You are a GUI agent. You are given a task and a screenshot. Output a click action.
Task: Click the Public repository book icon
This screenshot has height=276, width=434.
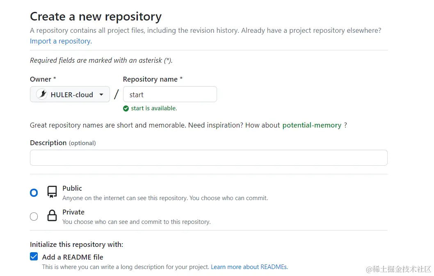point(52,192)
